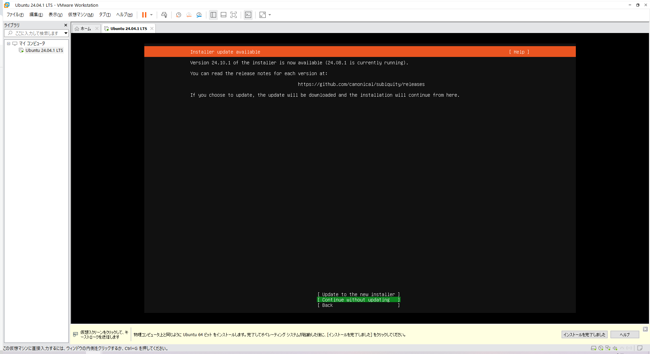Image resolution: width=650 pixels, height=354 pixels.
Task: Select Ubuntu 24.04.1 LTS in the library tree
Action: [44, 51]
